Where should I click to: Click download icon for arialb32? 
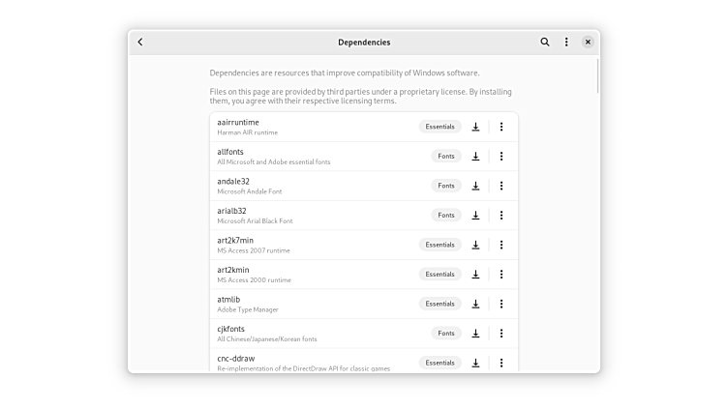pos(475,216)
